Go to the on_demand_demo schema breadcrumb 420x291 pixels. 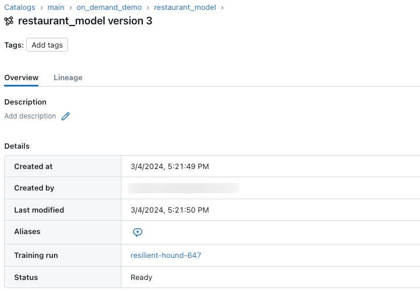[109, 8]
